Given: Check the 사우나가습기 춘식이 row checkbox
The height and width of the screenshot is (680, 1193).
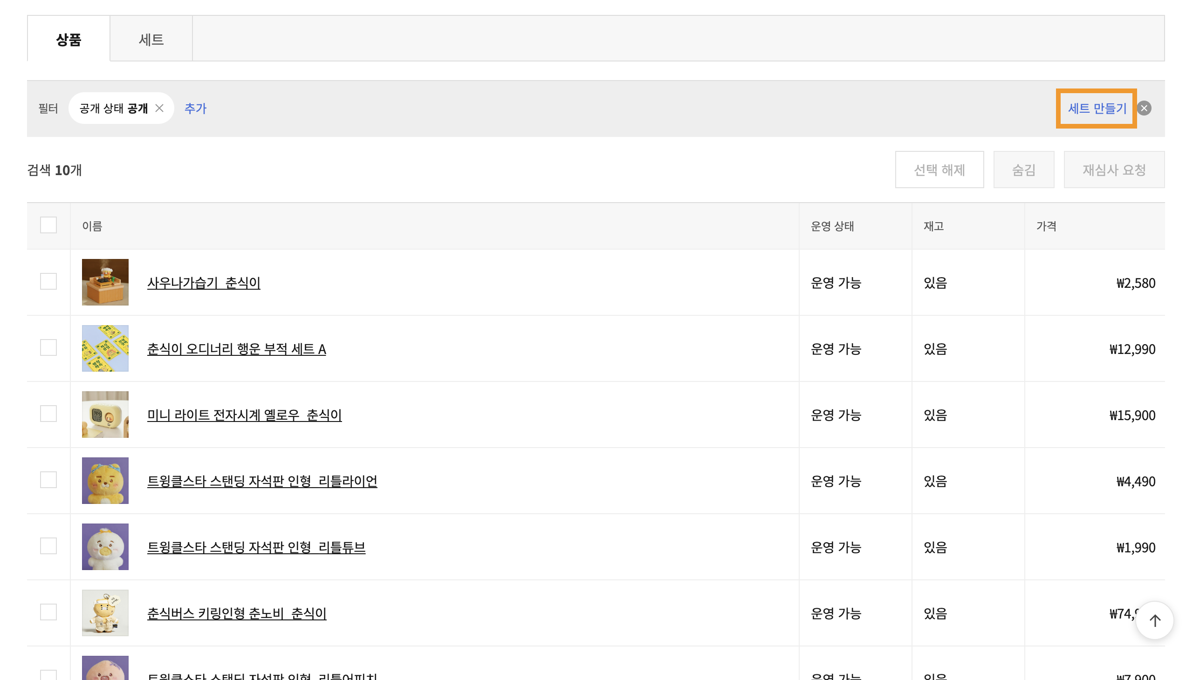Looking at the screenshot, I should click(x=48, y=282).
